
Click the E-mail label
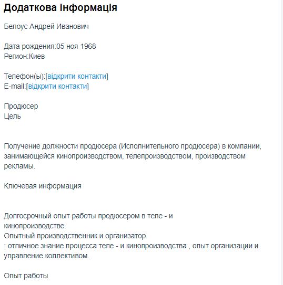15,86
